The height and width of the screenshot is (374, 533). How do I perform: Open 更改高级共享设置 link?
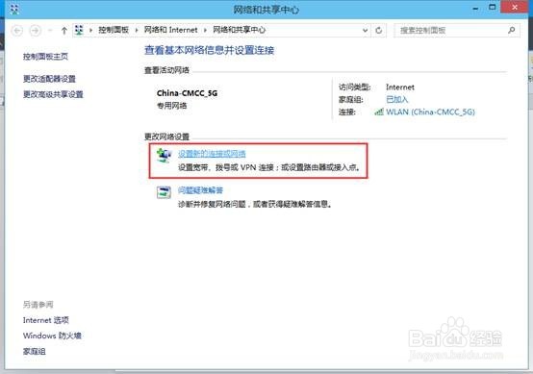point(53,94)
